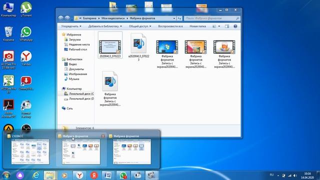The width and height of the screenshot is (320, 180).
Task: Select the a20200413_070223 audio file
Action: click(x=138, y=47)
